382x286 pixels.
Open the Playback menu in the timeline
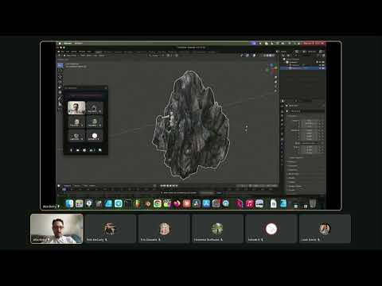tap(68, 186)
